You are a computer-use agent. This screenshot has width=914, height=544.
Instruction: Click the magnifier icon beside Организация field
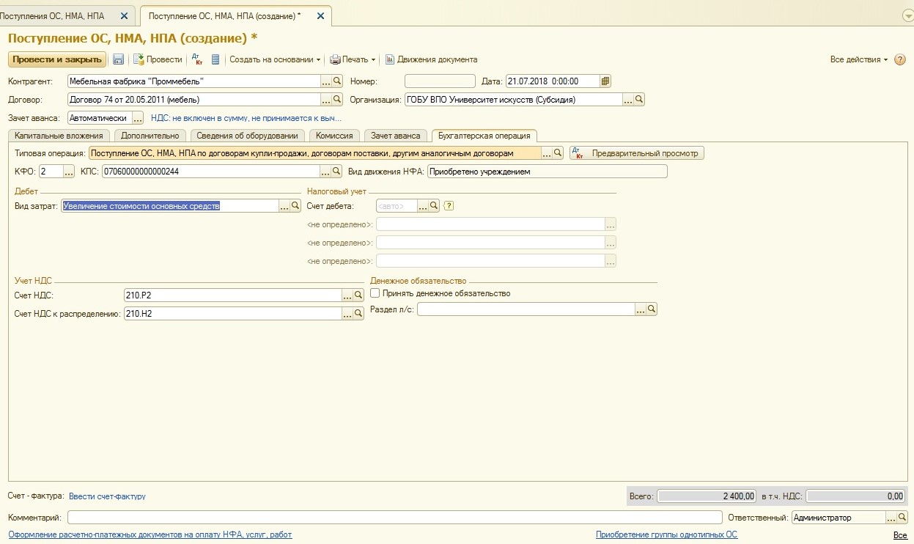pos(639,100)
